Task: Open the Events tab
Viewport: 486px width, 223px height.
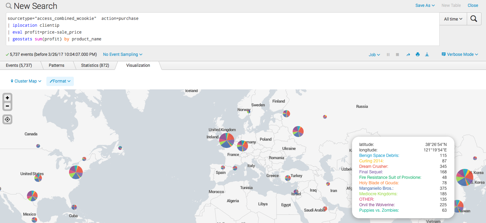Action: [x=19, y=65]
